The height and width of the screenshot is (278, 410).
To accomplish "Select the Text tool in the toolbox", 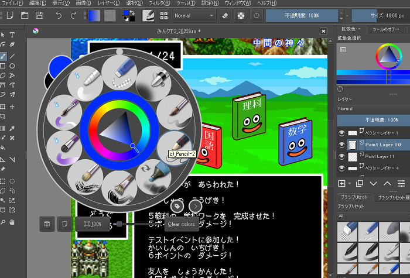I will pyautogui.click(x=12, y=35).
